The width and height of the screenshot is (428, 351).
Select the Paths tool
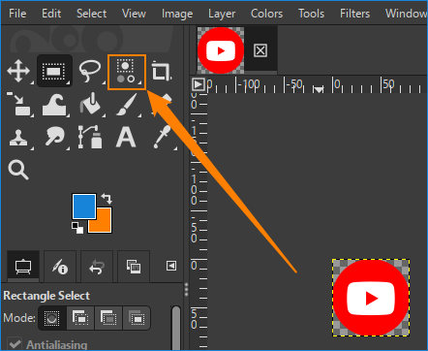pyautogui.click(x=90, y=137)
